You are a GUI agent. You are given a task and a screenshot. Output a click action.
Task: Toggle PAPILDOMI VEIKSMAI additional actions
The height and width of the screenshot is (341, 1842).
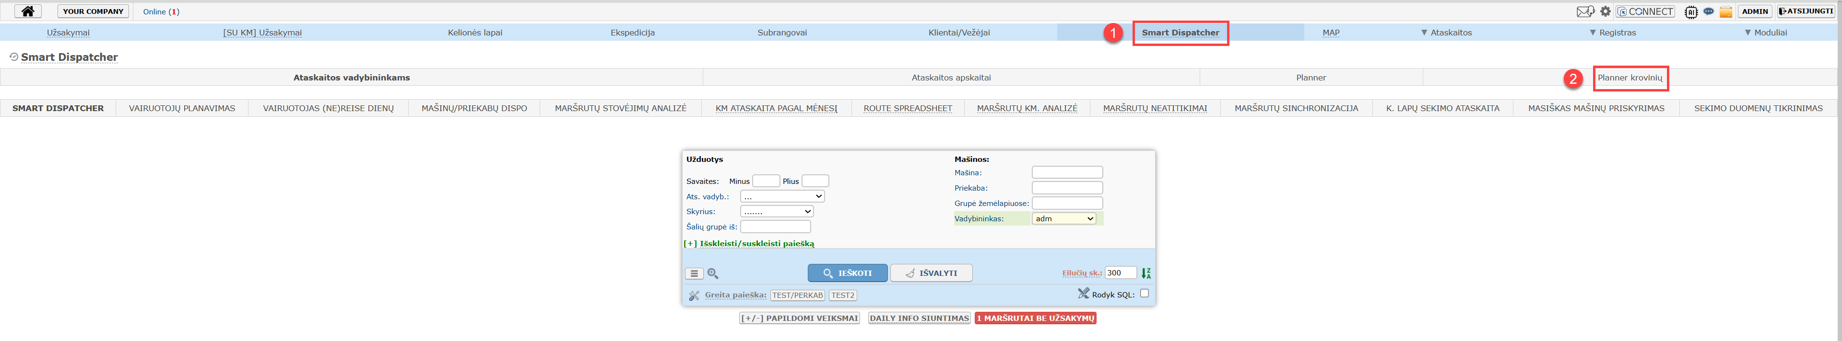point(800,318)
